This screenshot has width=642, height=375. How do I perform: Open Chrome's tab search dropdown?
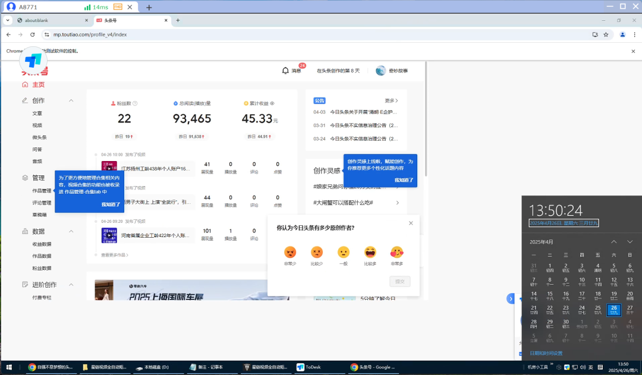8,20
